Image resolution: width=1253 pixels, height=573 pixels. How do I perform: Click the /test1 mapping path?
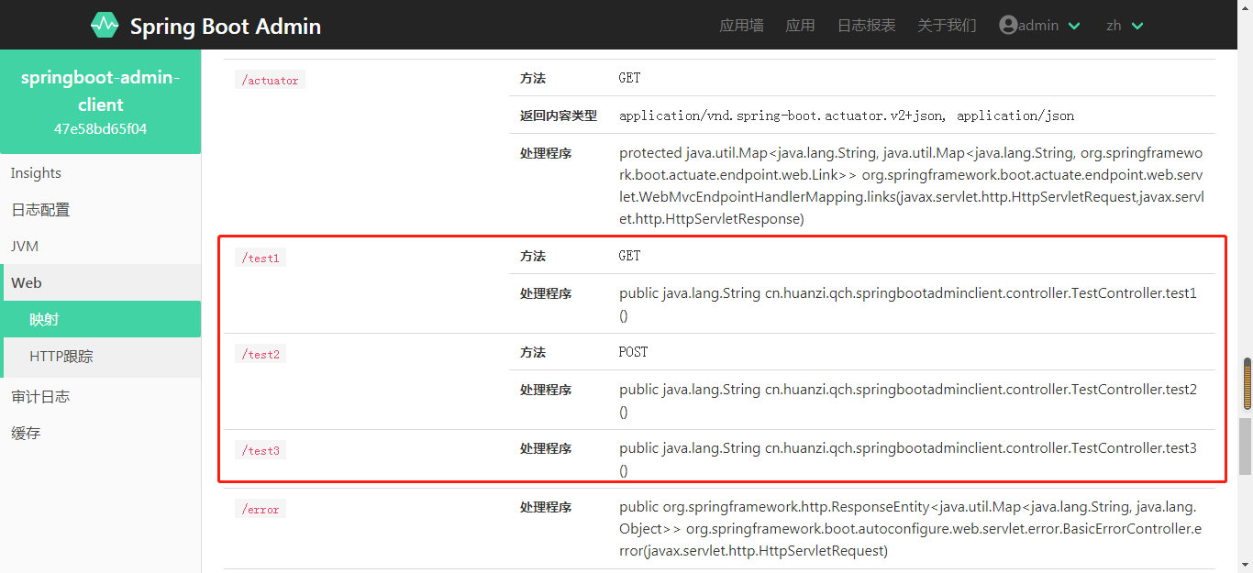tap(261, 258)
